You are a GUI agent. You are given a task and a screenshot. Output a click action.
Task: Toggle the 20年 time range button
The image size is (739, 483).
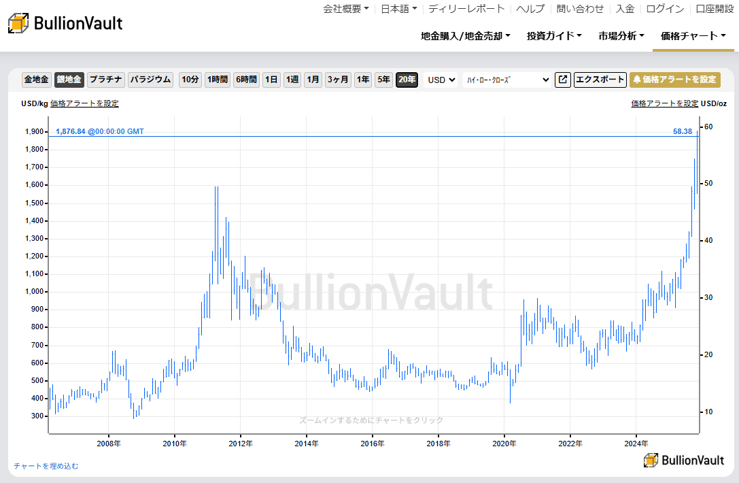[x=407, y=80]
